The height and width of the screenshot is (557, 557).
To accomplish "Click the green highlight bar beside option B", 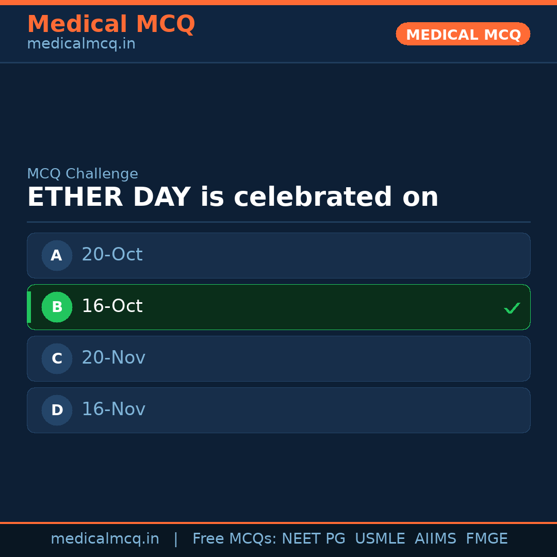I will click(29, 307).
